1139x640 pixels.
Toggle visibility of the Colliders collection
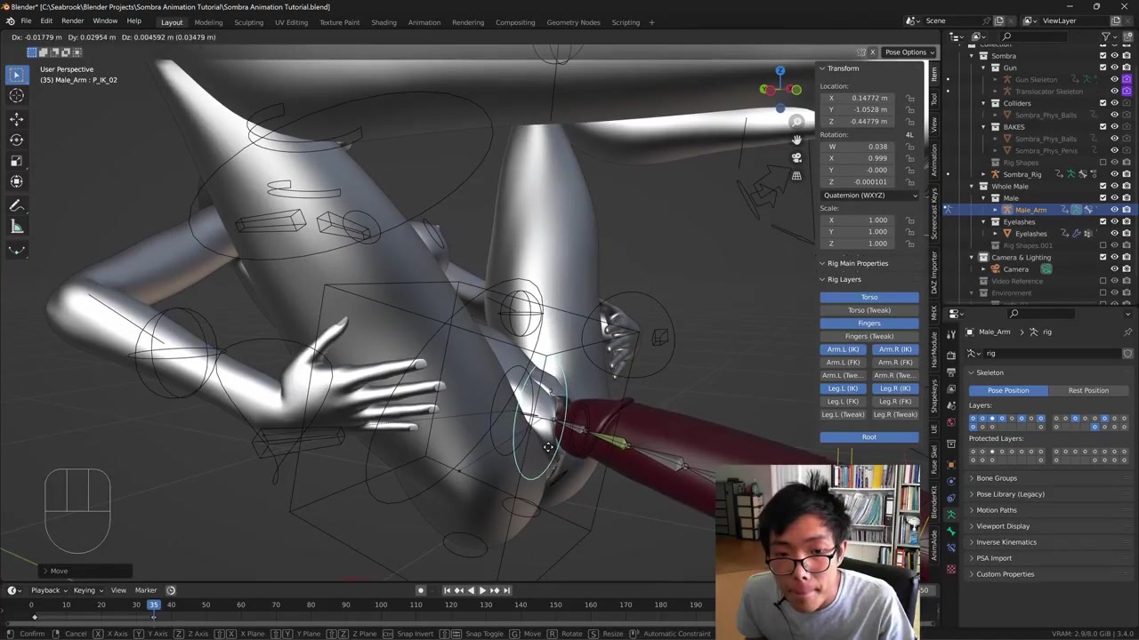[1114, 103]
